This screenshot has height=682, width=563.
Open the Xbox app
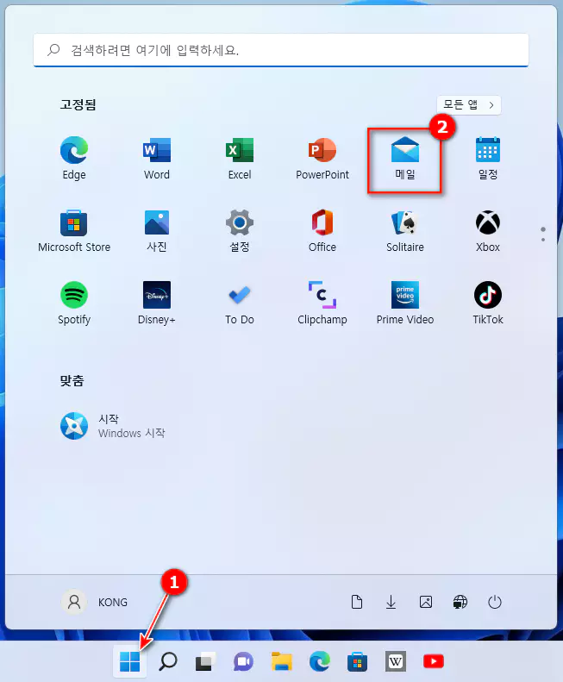(x=488, y=231)
